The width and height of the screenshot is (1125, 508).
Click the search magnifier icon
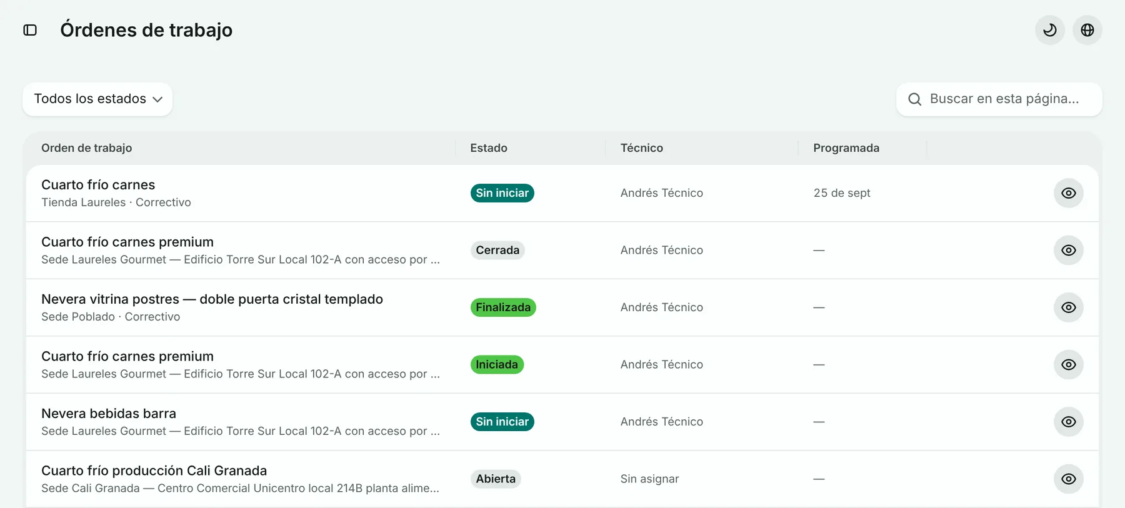(914, 99)
